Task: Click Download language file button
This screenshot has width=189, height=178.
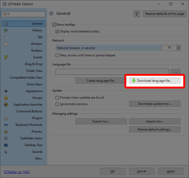Action: point(155,81)
